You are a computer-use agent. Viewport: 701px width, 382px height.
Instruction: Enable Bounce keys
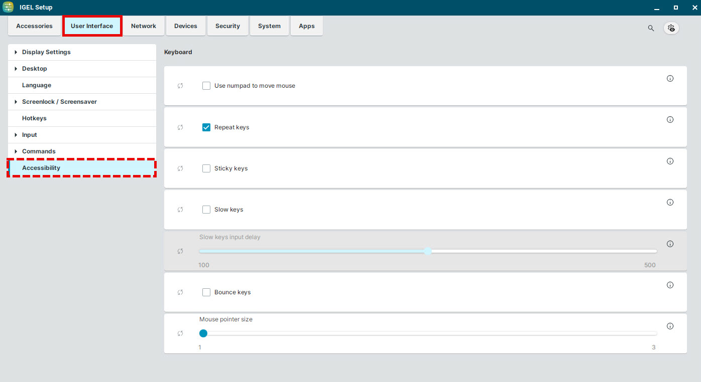(x=206, y=292)
